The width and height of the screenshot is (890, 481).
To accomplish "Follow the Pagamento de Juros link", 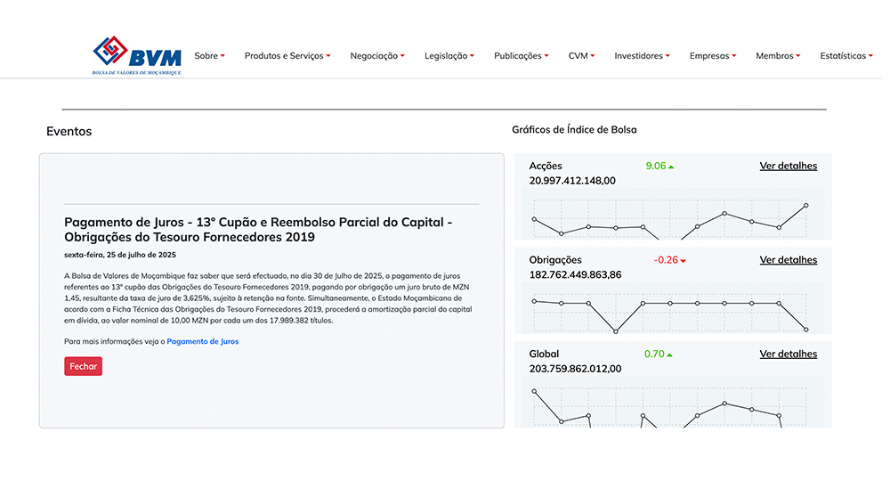I will (x=202, y=341).
